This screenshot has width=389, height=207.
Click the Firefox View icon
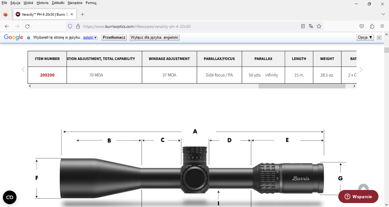[5, 14]
